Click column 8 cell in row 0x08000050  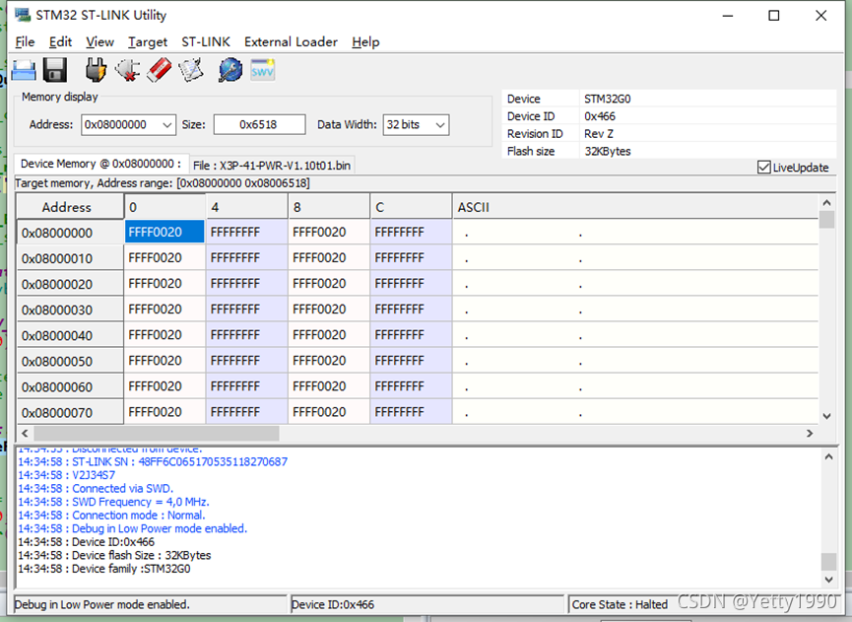329,361
